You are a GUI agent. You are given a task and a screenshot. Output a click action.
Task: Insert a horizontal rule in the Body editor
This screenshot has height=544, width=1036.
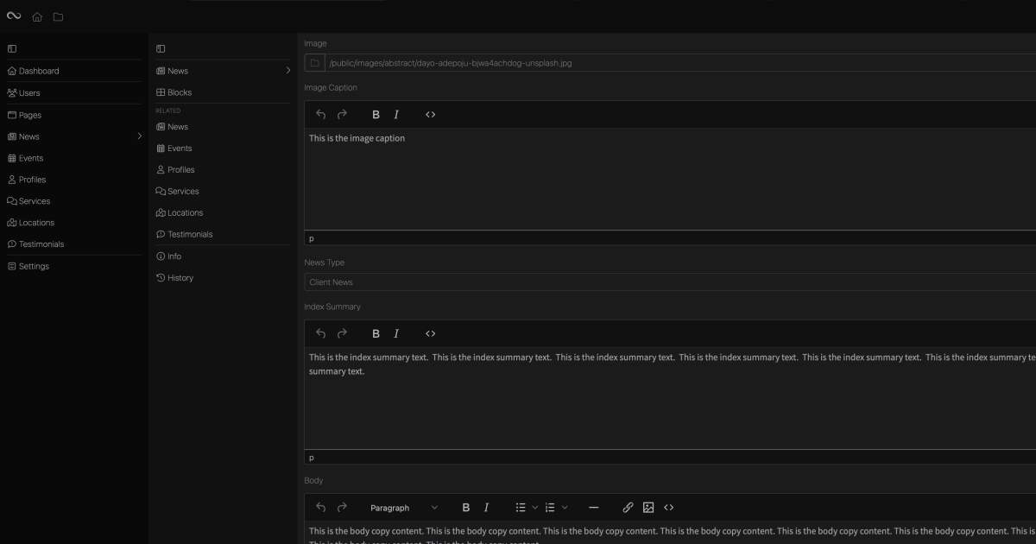click(x=593, y=507)
